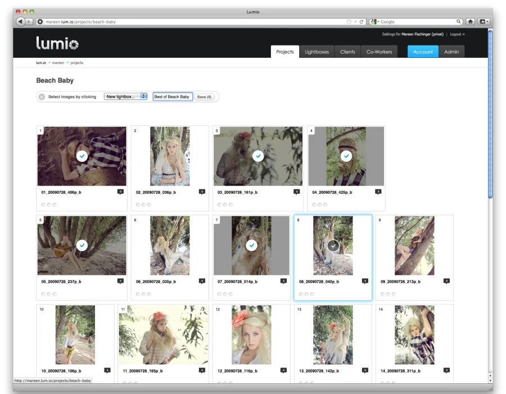Click the browser back arrow button
Image resolution: width=506 pixels, height=394 pixels.
pos(21,21)
